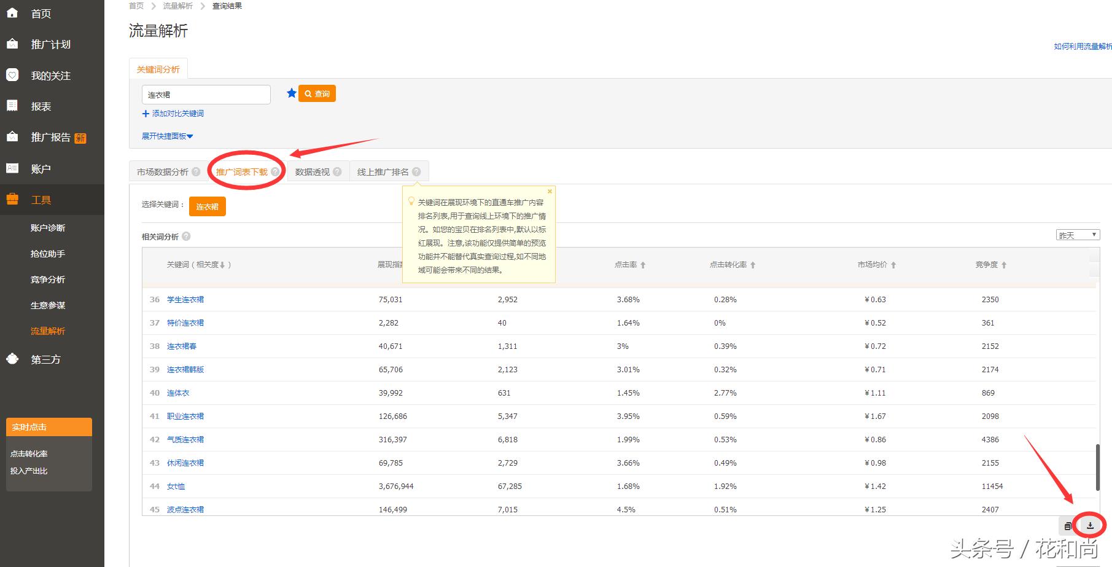The width and height of the screenshot is (1112, 567).
Task: Click the table vertical scrollbar thumb
Action: 1097,467
